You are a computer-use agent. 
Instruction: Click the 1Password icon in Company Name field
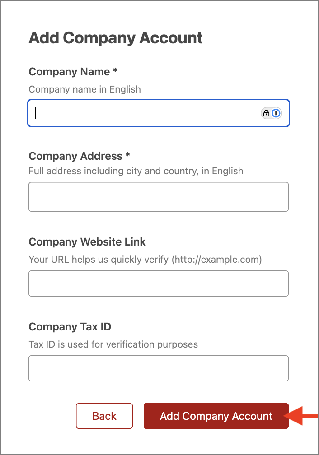tap(276, 113)
